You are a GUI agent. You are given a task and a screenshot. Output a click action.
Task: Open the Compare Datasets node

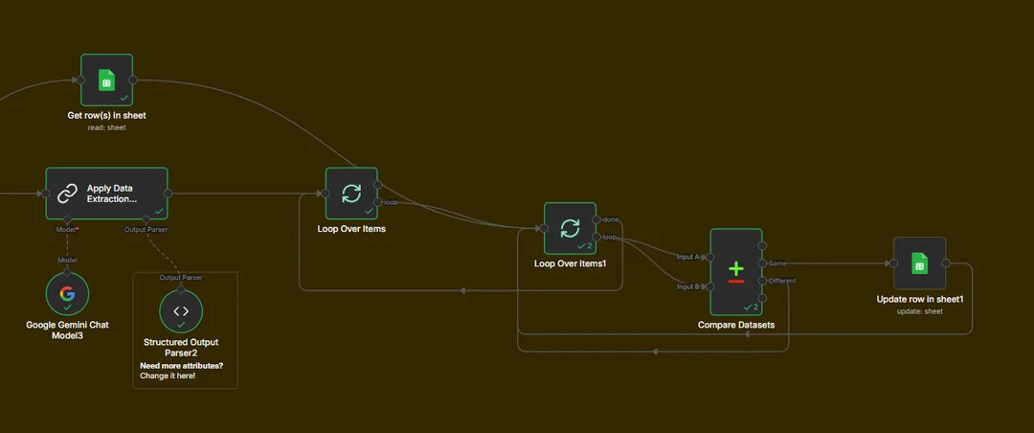pos(735,271)
